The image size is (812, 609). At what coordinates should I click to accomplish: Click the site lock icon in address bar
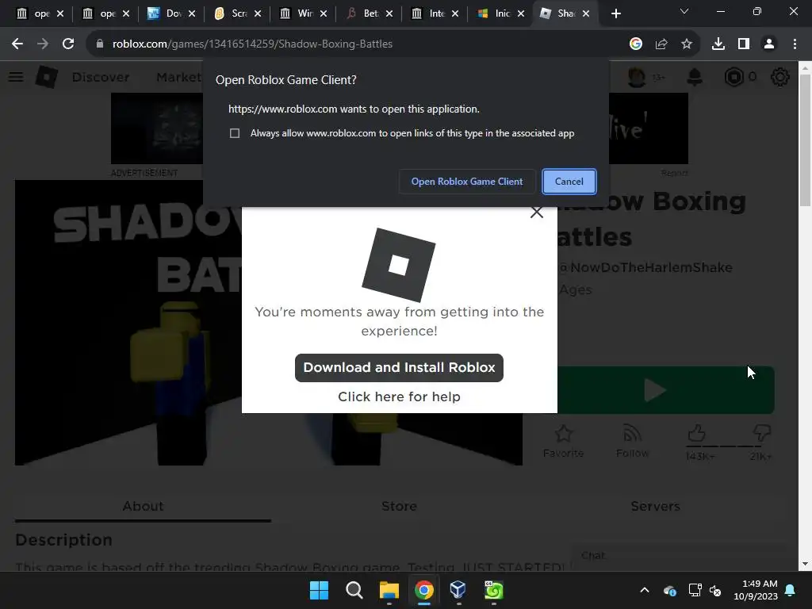pos(100,44)
